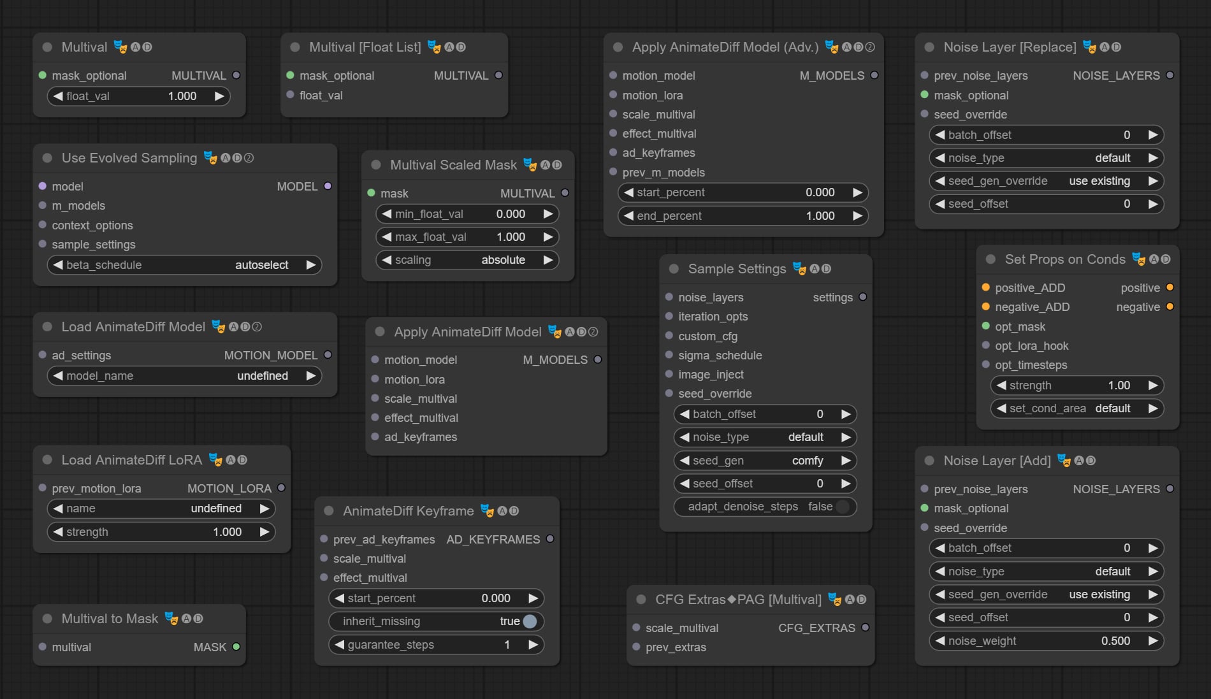Open the scaling dropdown in Multival Scaled Mask
Screen dimensions: 1211x699
[467, 260]
